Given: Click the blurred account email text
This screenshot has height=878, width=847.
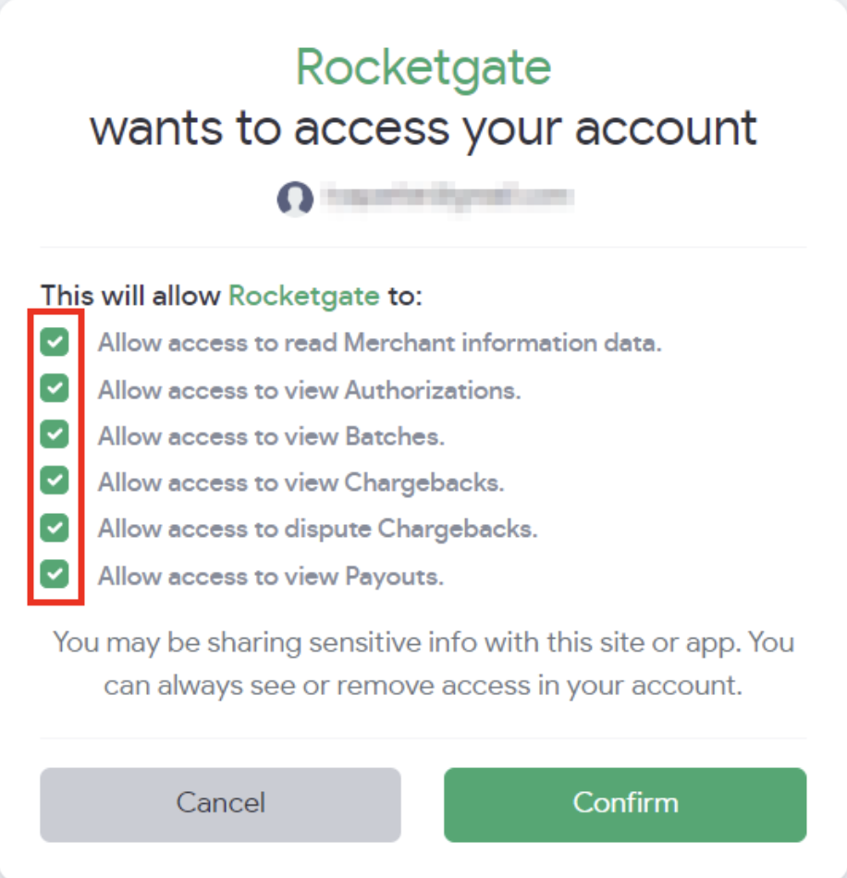Looking at the screenshot, I should (x=448, y=197).
